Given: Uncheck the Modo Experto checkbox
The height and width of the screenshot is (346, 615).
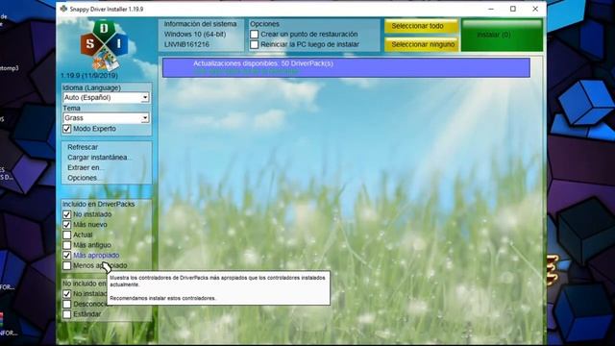Looking at the screenshot, I should coord(66,129).
